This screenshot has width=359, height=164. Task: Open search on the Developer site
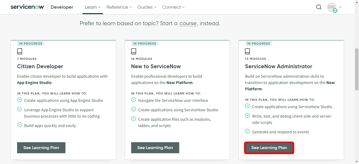click(x=319, y=7)
